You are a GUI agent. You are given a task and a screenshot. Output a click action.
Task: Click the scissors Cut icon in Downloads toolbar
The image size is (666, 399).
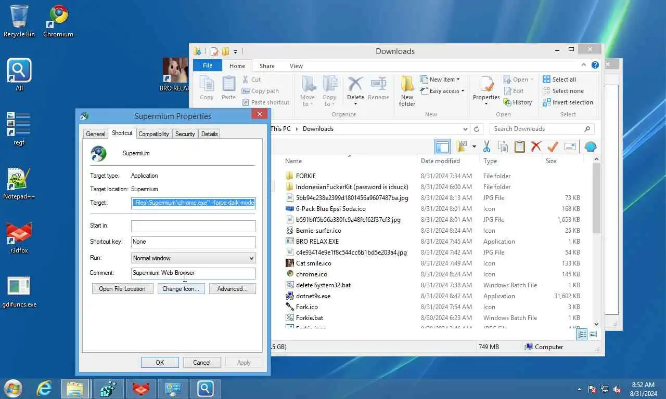(486, 147)
